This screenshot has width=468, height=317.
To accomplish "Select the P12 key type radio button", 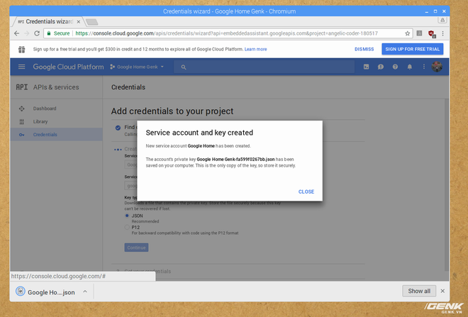I will [127, 227].
